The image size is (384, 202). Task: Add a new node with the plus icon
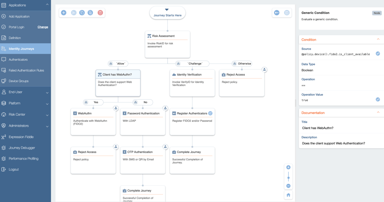(63, 12)
